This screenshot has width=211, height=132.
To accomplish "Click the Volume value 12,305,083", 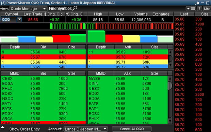I will (x=141, y=20).
